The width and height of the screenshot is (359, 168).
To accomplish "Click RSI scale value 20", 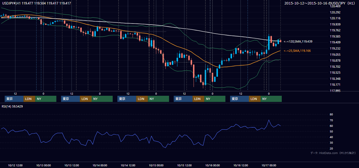I will 331,148.
